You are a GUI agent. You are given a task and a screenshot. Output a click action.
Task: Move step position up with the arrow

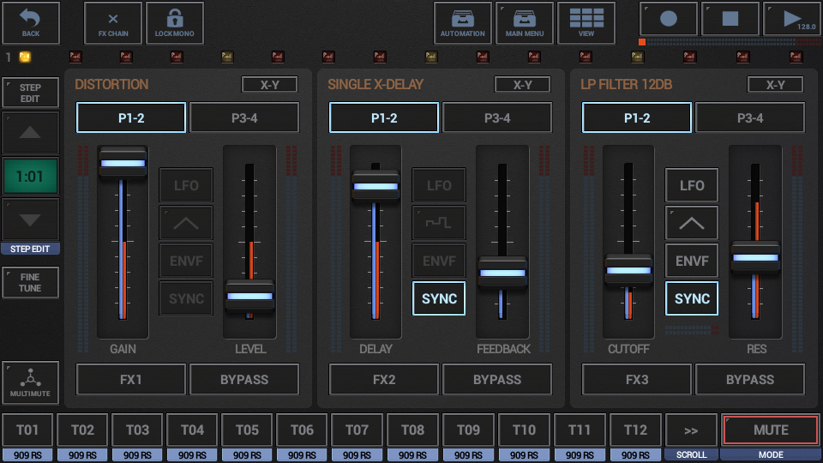(x=31, y=132)
